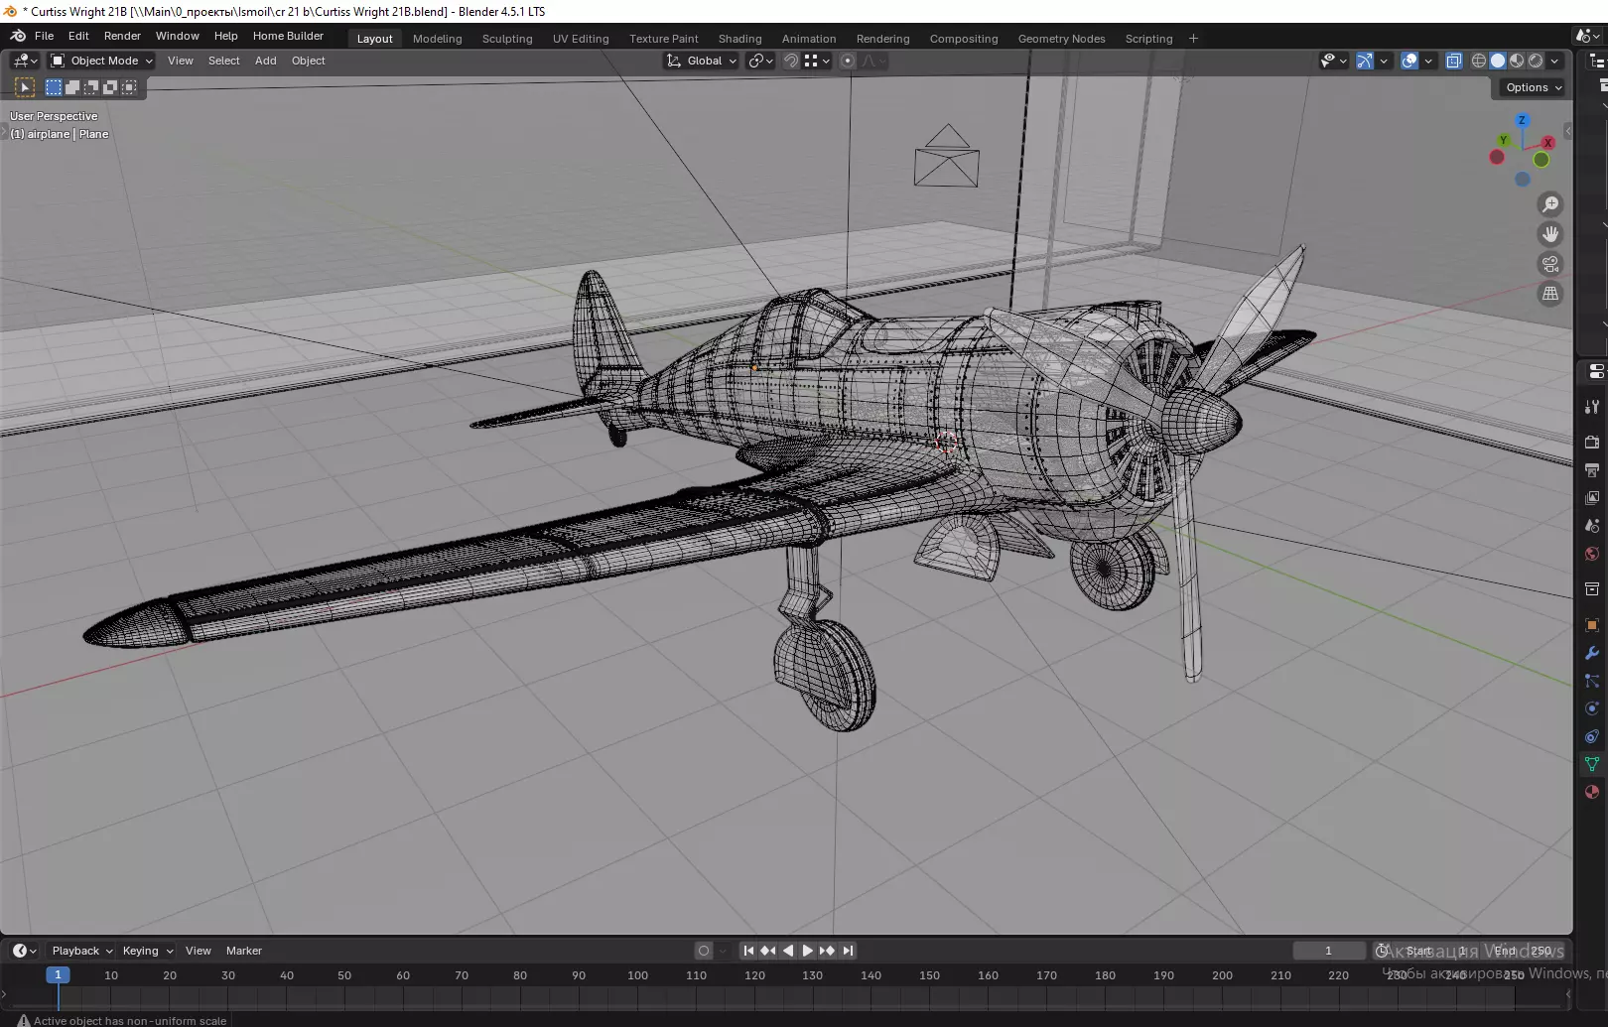Switch to the UV Editing workspace tab
1608x1027 pixels.
pyautogui.click(x=581, y=39)
